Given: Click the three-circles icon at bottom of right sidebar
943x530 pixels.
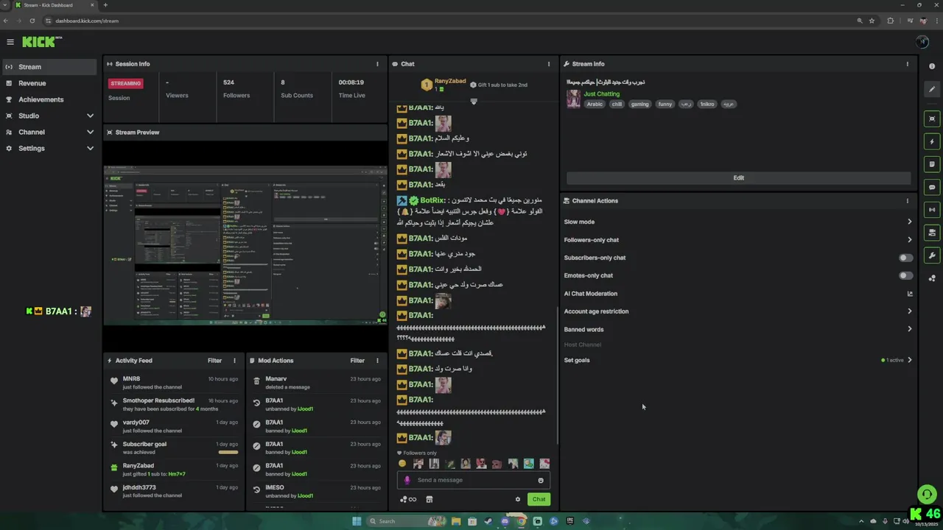Looking at the screenshot, I should (932, 278).
